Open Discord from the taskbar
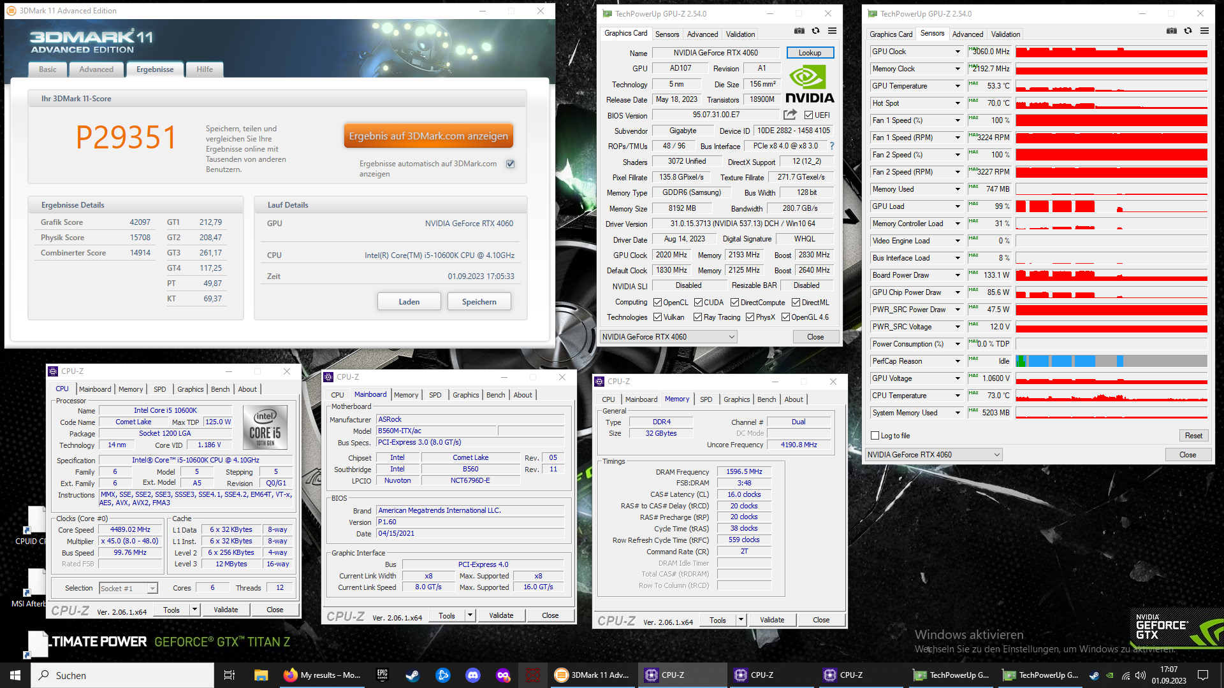 (473, 675)
